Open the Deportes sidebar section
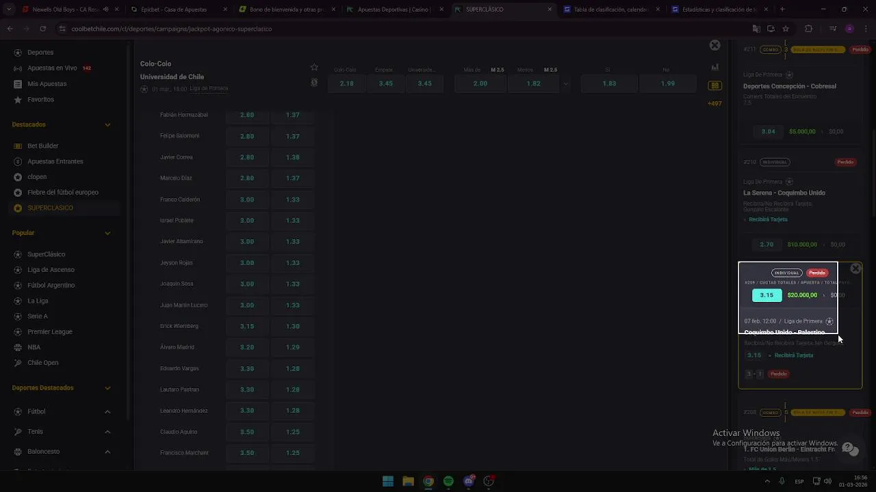Viewport: 876px width, 492px height. pyautogui.click(x=40, y=53)
